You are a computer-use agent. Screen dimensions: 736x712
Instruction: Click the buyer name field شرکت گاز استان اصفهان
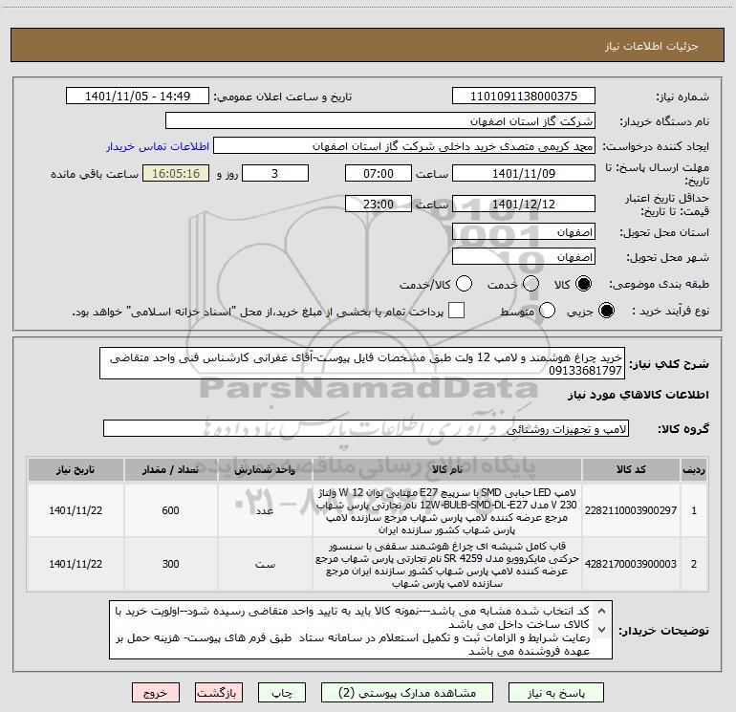[380, 120]
